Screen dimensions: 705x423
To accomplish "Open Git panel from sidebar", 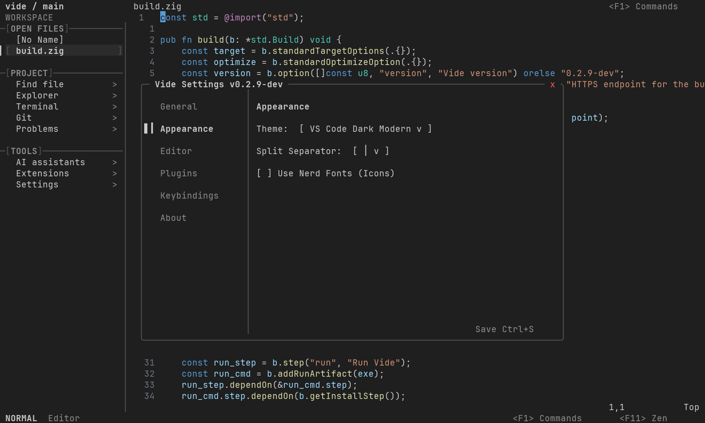I will click(24, 118).
